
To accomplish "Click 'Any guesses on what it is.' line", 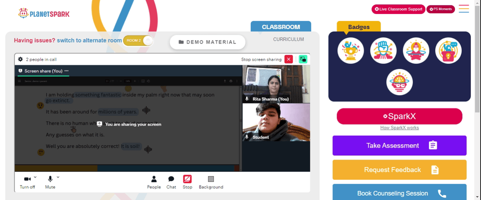I will 75,135.
